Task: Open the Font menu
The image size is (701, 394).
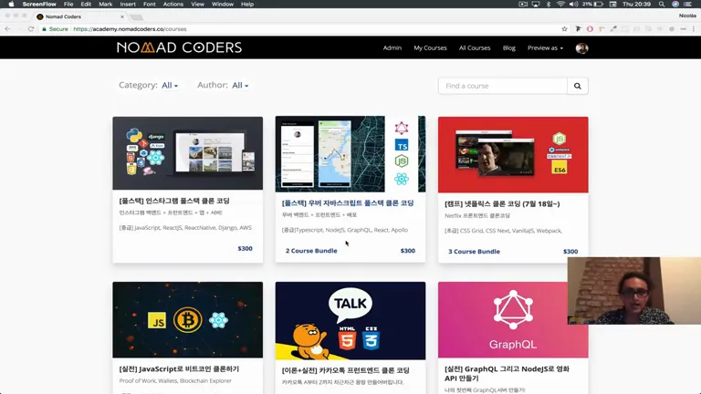Action: 150,4
